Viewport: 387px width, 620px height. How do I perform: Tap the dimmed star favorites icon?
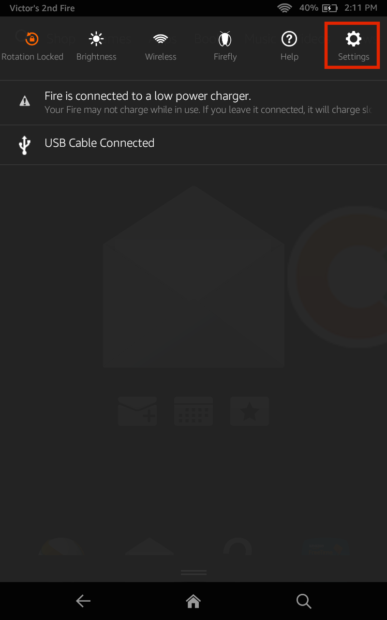[250, 411]
